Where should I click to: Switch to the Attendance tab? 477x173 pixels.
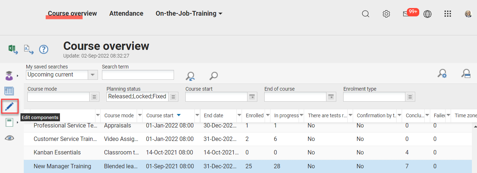126,13
